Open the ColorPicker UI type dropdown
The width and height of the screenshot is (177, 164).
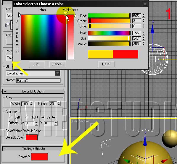tap(58, 73)
